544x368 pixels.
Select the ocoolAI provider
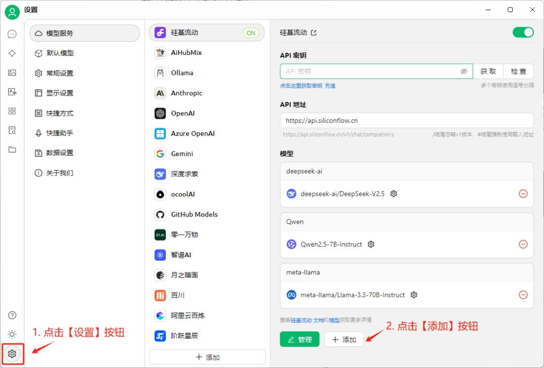(x=207, y=194)
